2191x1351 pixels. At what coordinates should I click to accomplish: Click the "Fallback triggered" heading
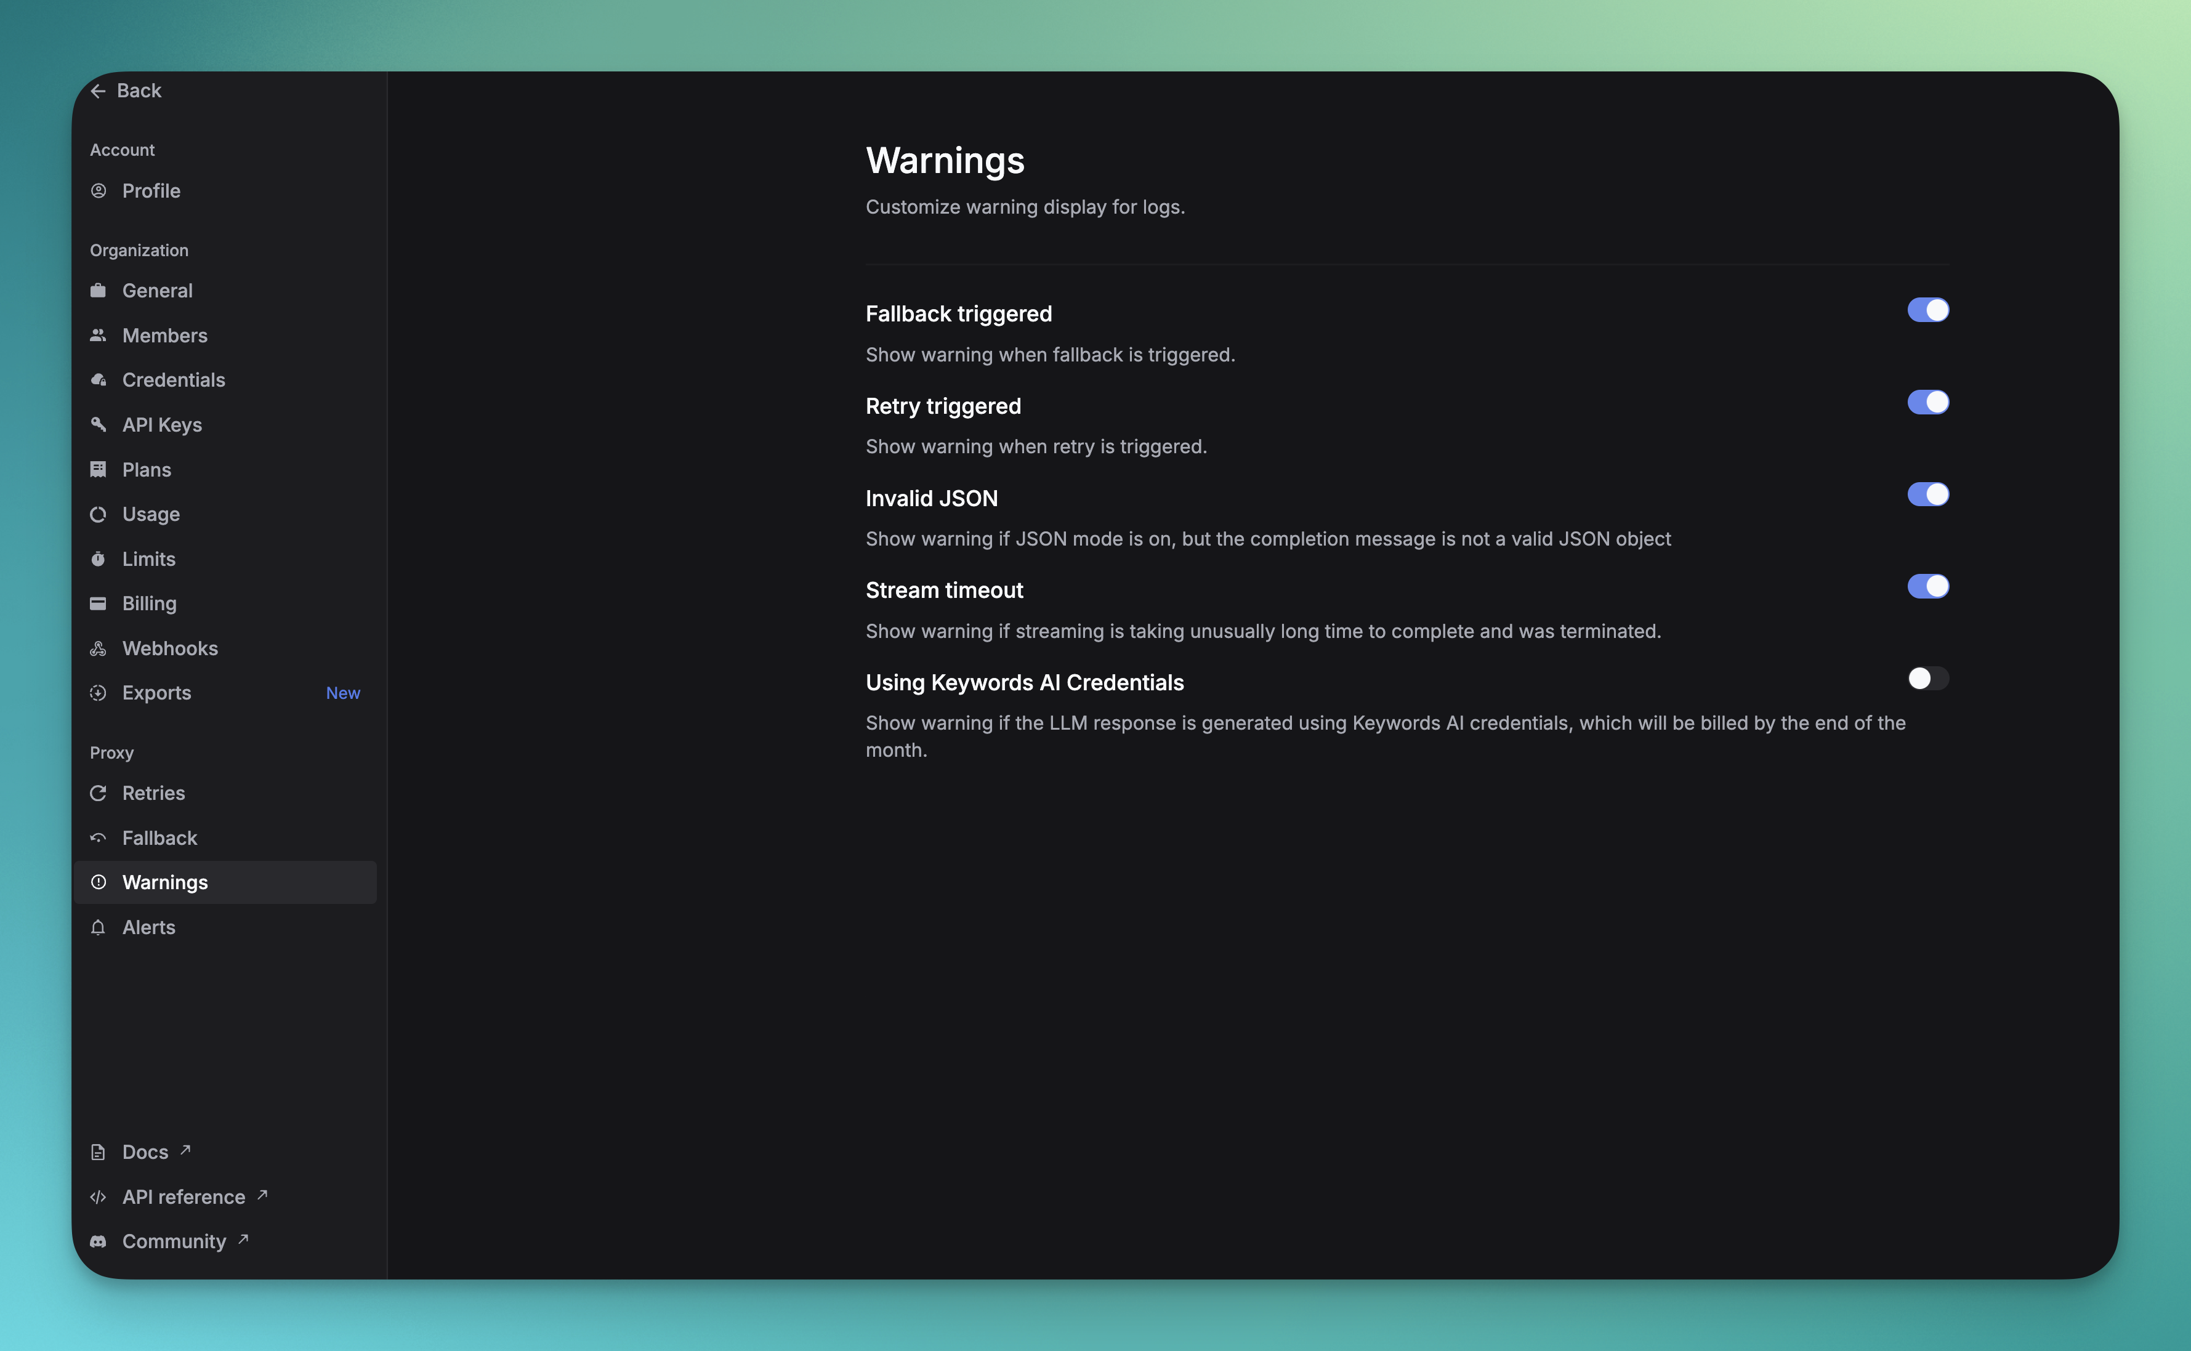click(959, 313)
